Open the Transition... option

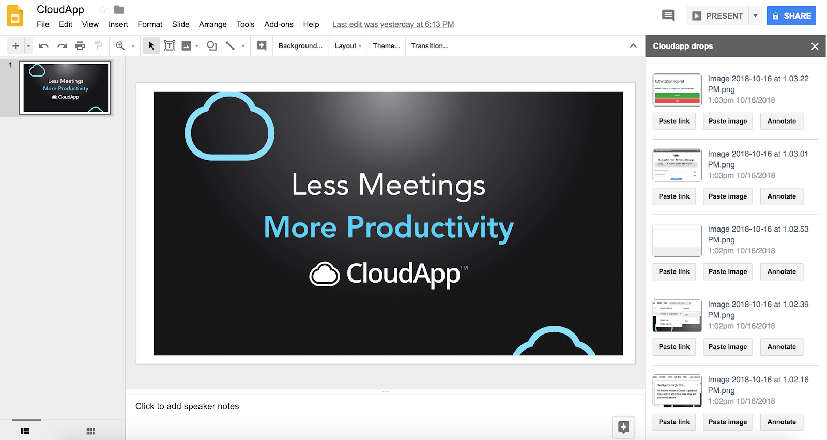(x=430, y=46)
